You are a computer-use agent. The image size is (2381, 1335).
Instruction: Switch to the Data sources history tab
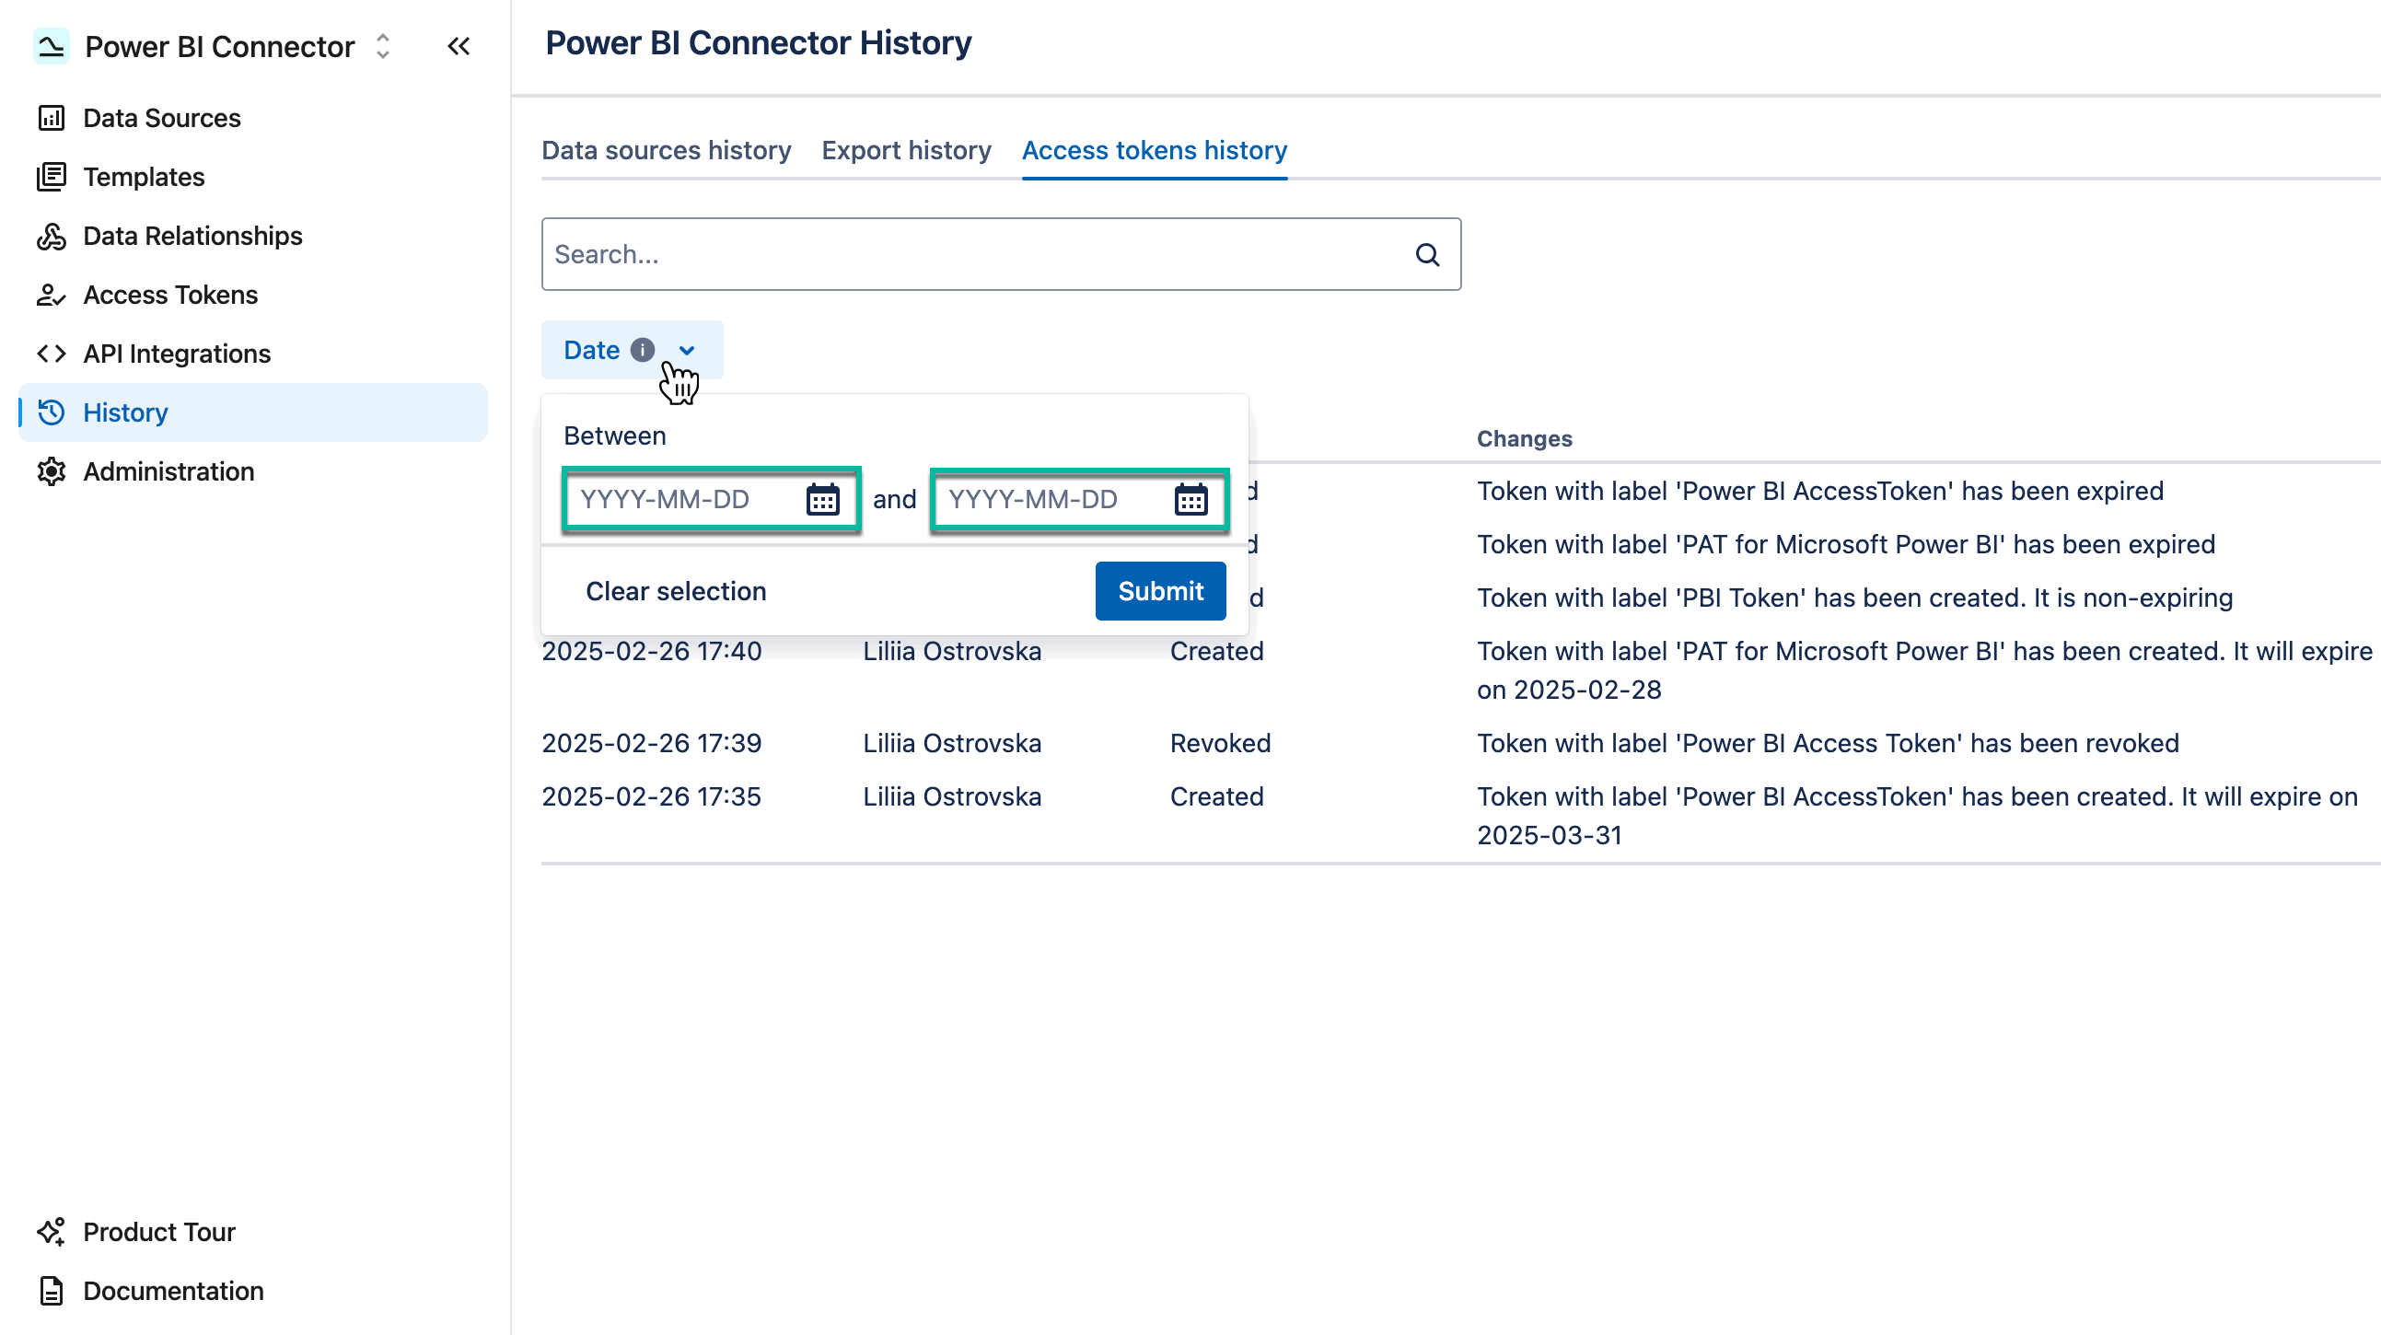pyautogui.click(x=667, y=150)
